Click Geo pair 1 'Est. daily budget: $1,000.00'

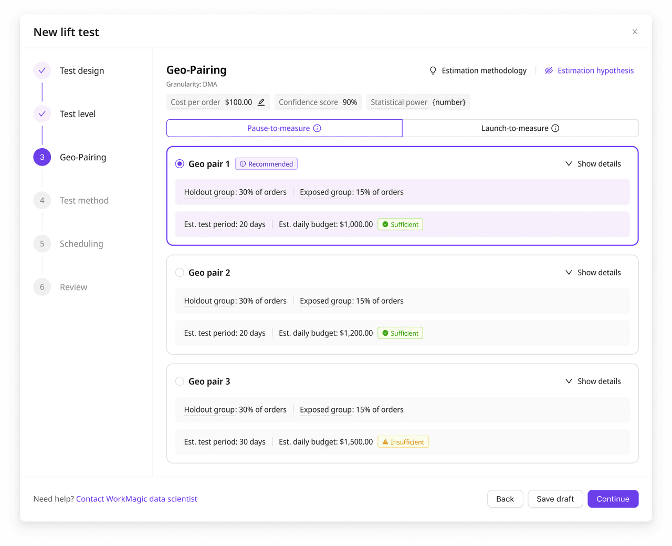(x=326, y=224)
